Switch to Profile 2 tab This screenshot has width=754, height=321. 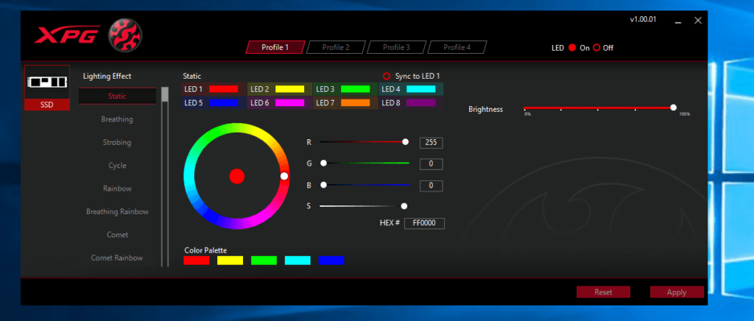pos(336,47)
